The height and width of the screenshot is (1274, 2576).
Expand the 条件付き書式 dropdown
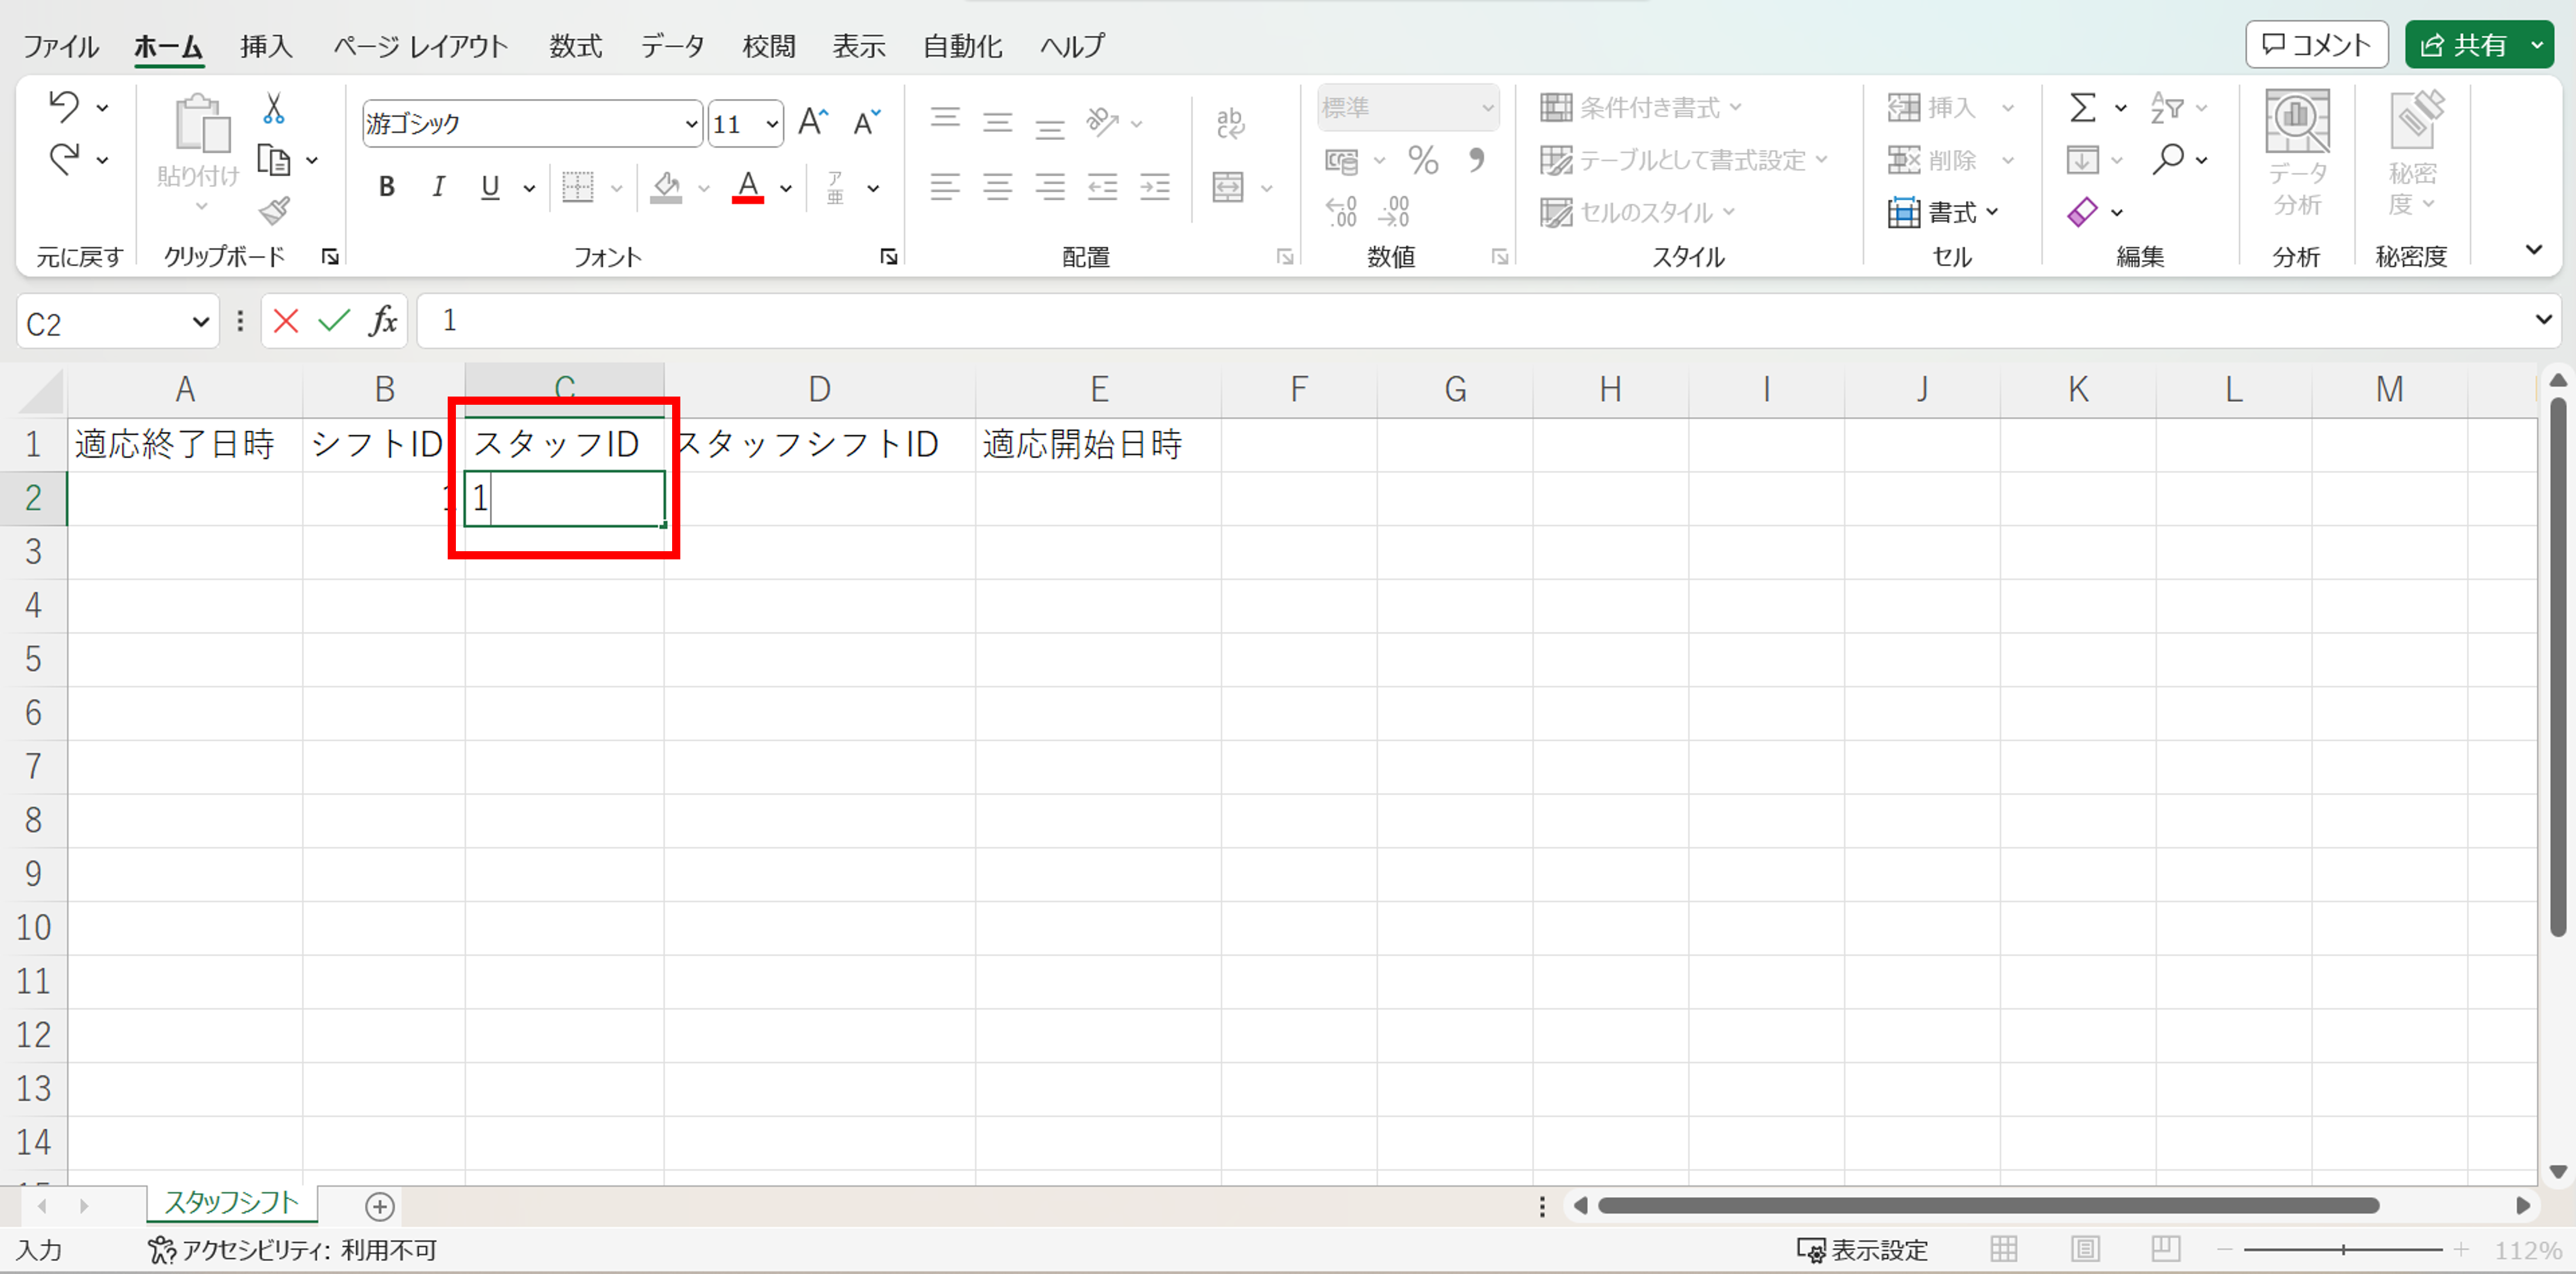(x=1735, y=106)
